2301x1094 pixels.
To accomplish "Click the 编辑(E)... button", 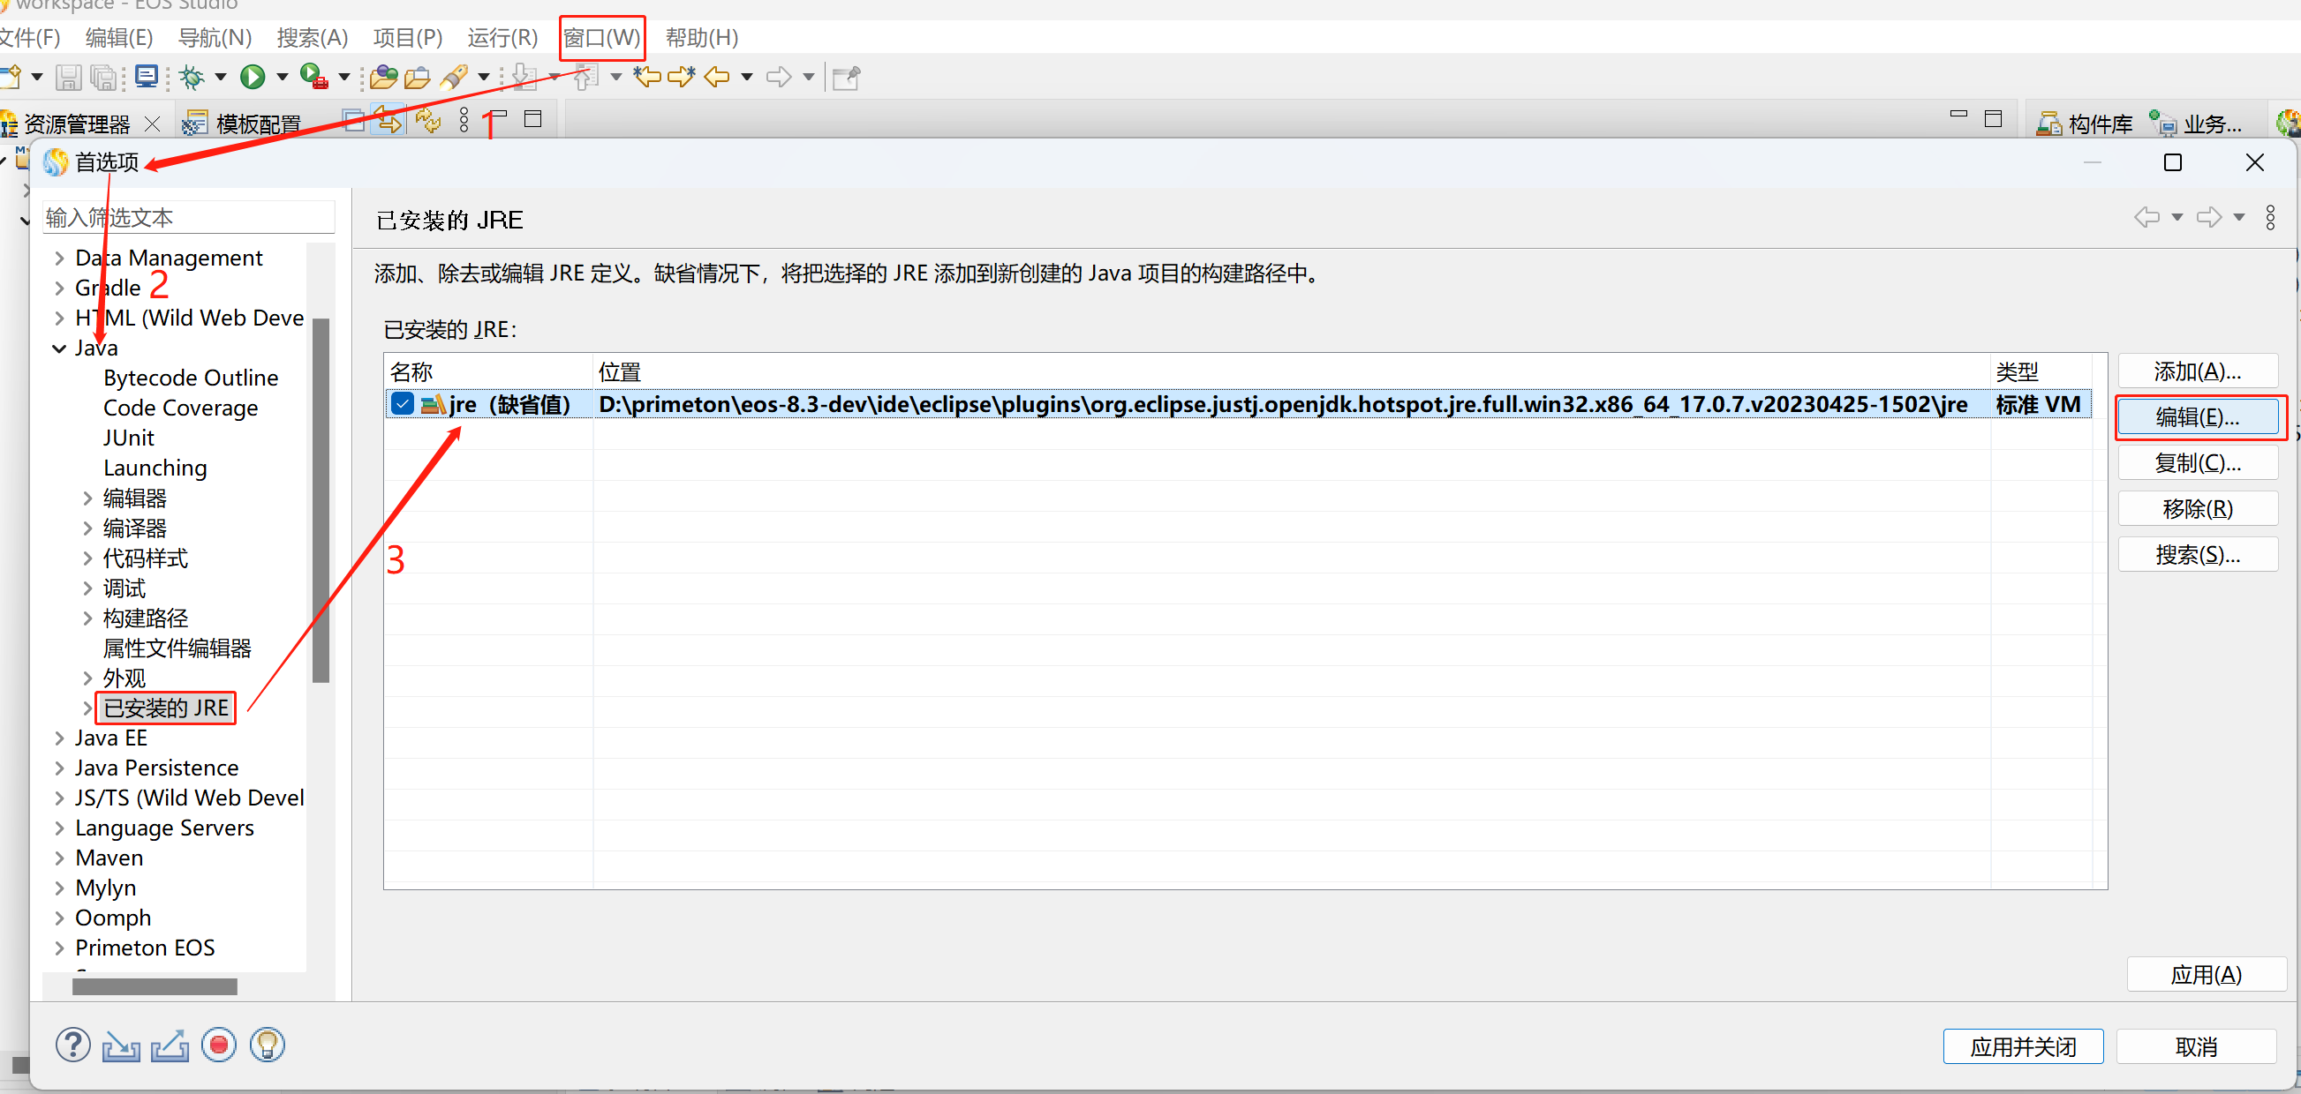I will point(2197,416).
